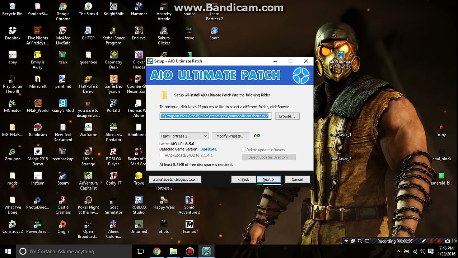Click Bandicam magnifier search icon
Viewport: 458px width, 258px height.
click(360, 241)
